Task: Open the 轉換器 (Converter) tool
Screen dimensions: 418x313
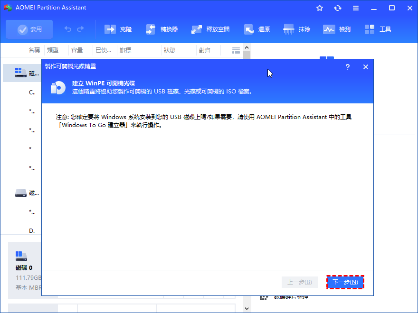Action: click(x=162, y=29)
